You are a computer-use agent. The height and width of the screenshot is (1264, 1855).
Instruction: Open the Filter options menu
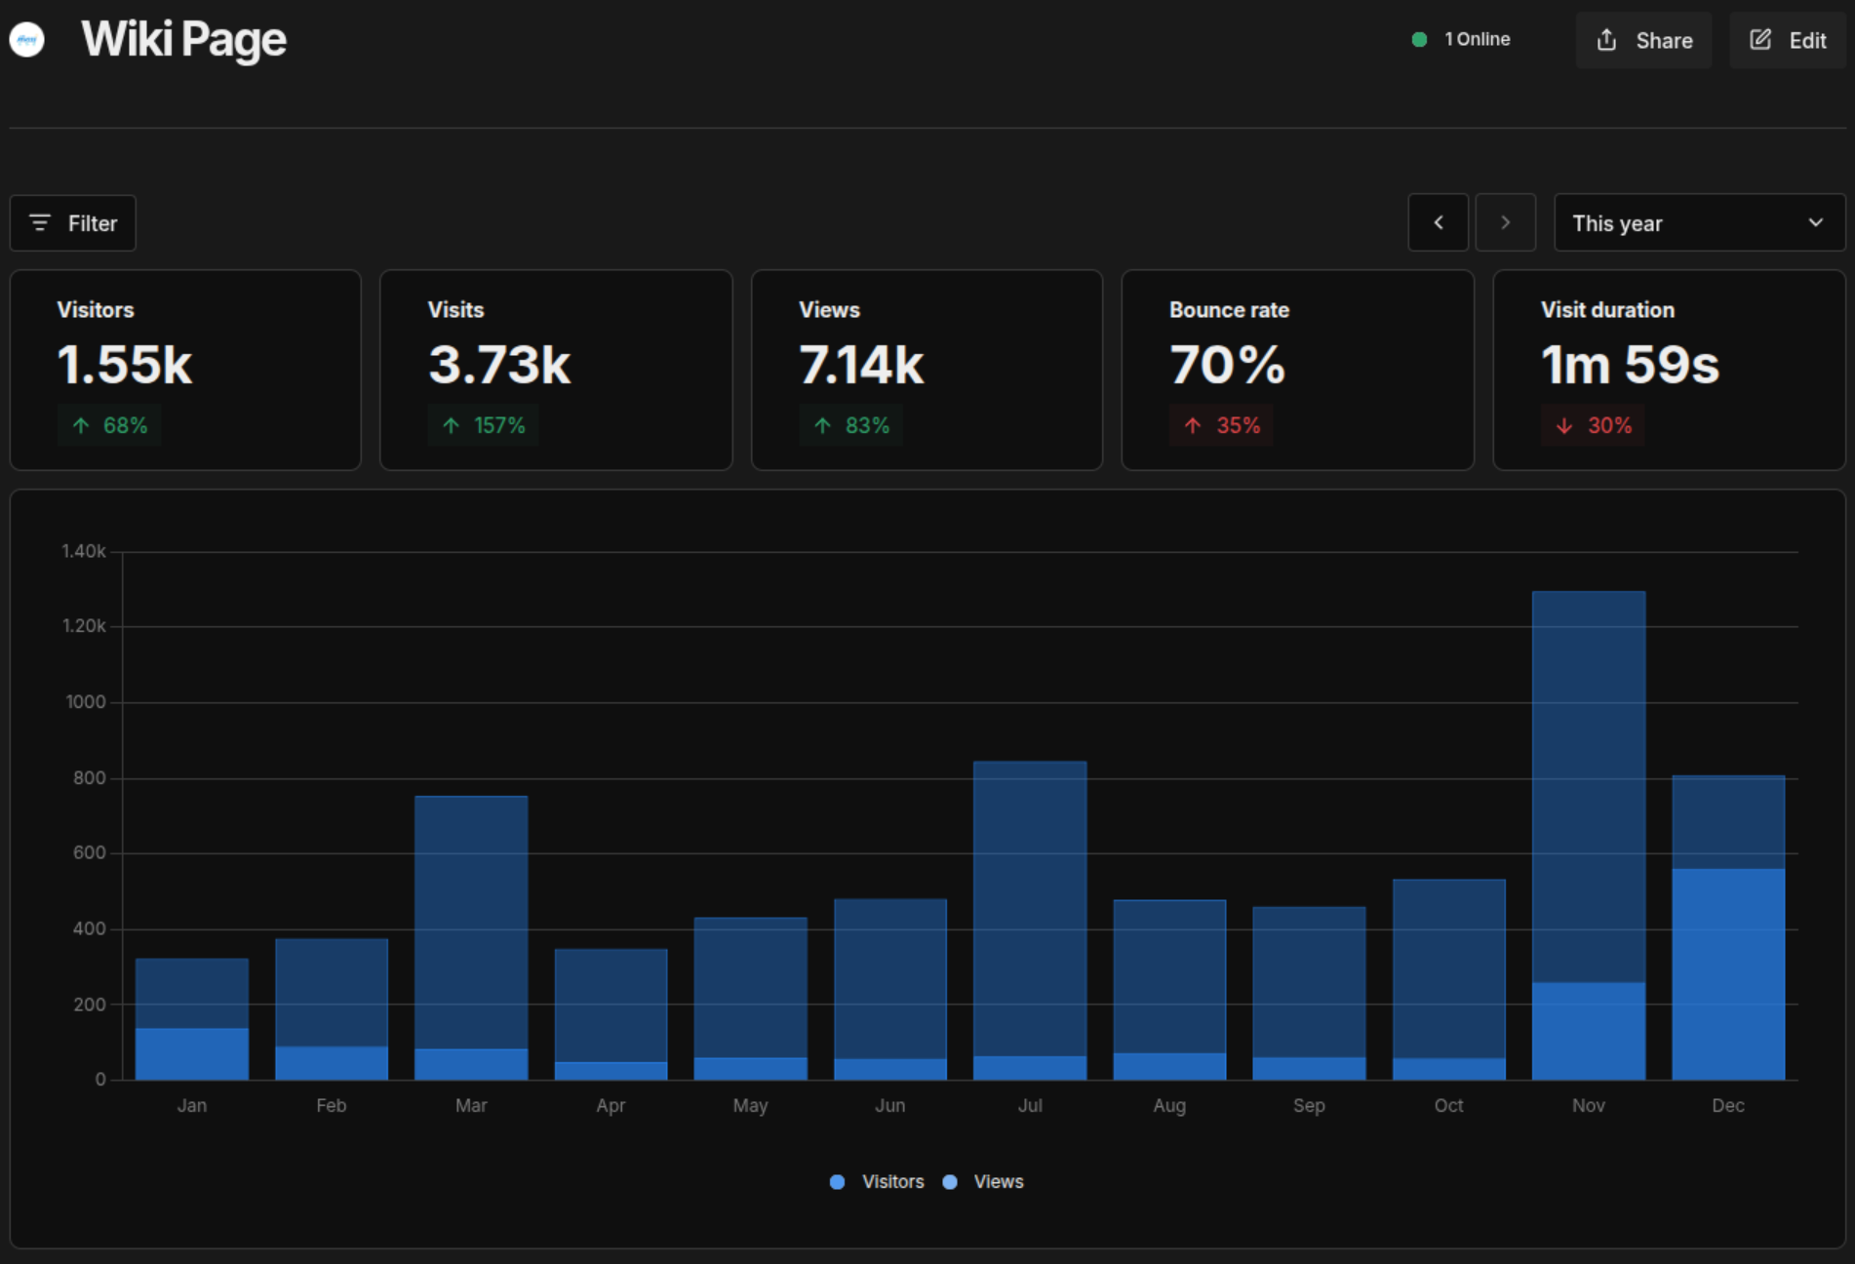pos(73,223)
